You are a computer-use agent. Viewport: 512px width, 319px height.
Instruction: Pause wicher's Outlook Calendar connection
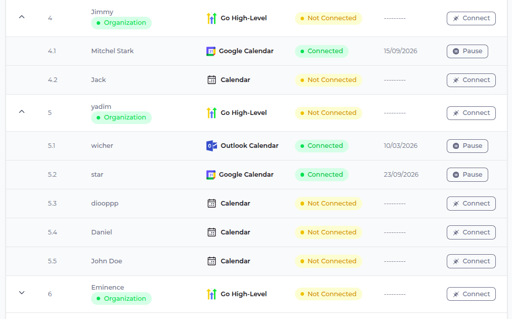click(467, 146)
